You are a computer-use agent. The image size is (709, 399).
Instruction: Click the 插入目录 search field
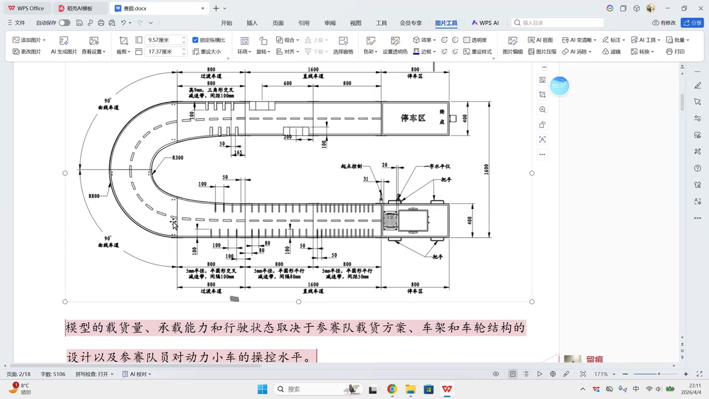coord(557,23)
